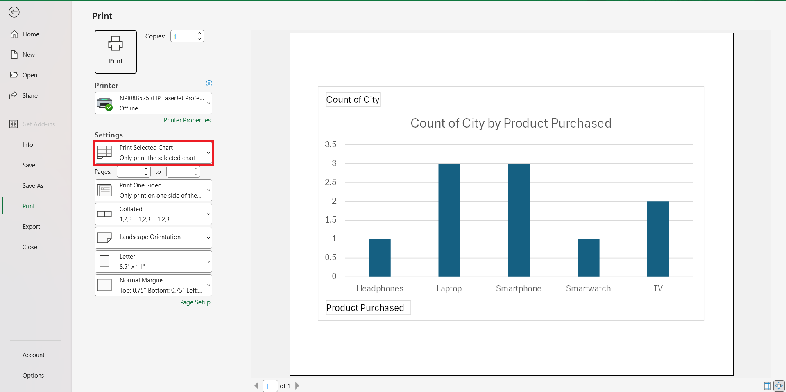Open the Collated dropdown
This screenshot has width=786, height=392.
pos(154,214)
